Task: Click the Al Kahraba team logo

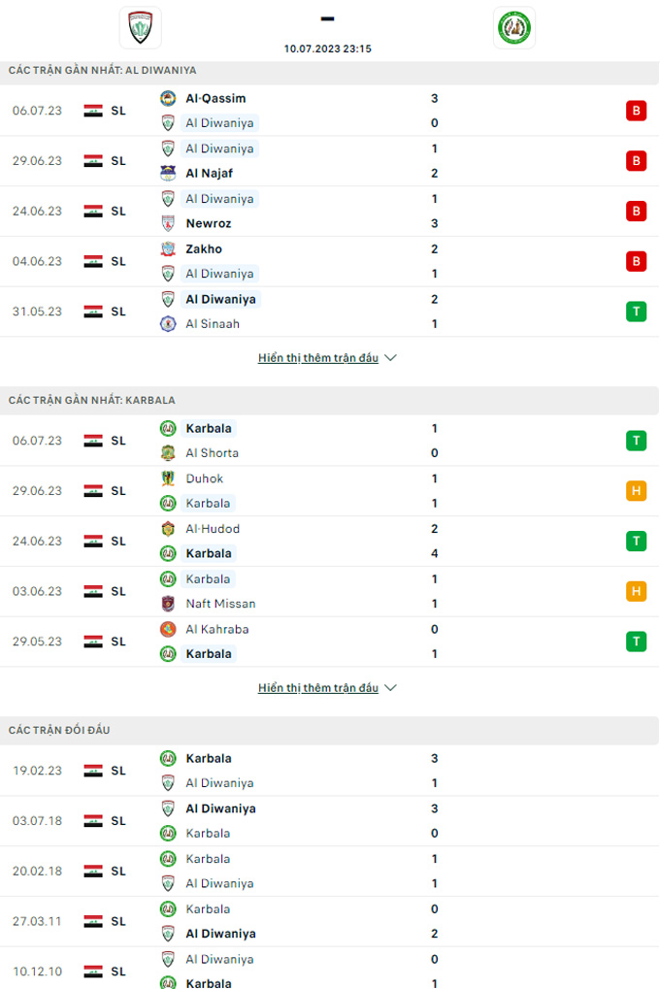Action: click(168, 629)
